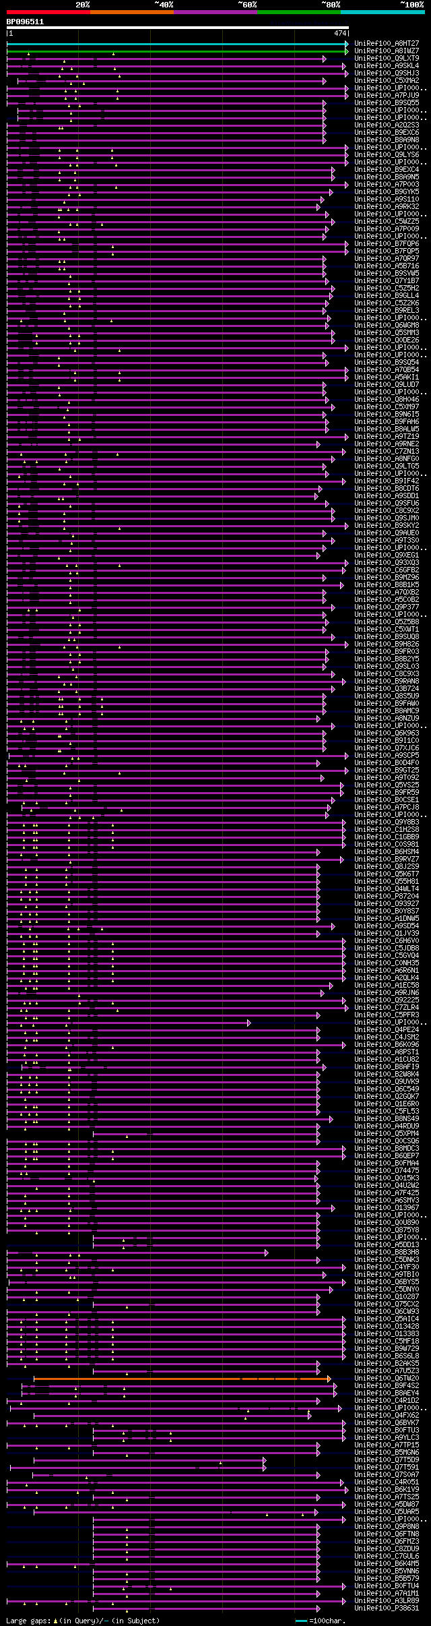Open hit UniRef100_Q1JV39

point(387,934)
